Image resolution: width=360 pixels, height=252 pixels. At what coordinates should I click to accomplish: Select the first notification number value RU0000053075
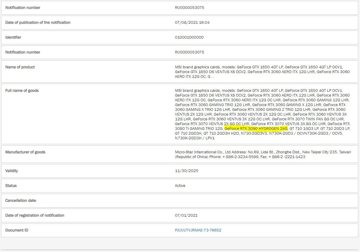(190, 7)
